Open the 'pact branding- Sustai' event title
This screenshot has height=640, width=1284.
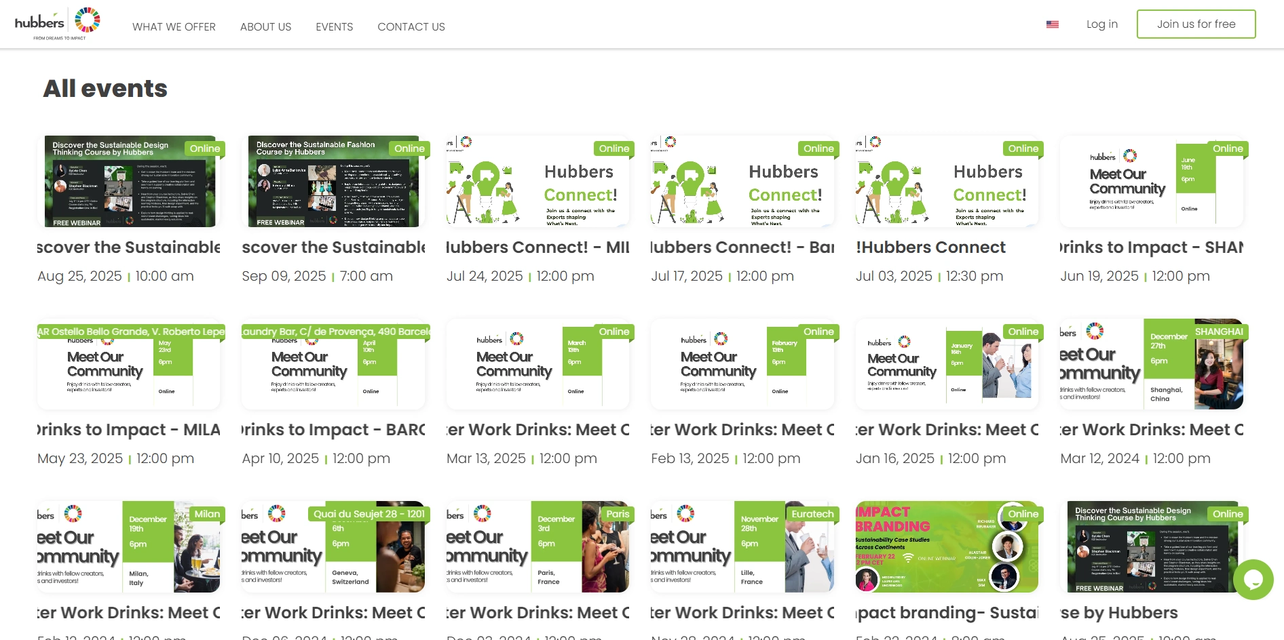tap(947, 613)
